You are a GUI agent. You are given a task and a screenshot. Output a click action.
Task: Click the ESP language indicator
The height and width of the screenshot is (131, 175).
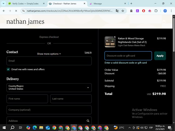click(151, 128)
